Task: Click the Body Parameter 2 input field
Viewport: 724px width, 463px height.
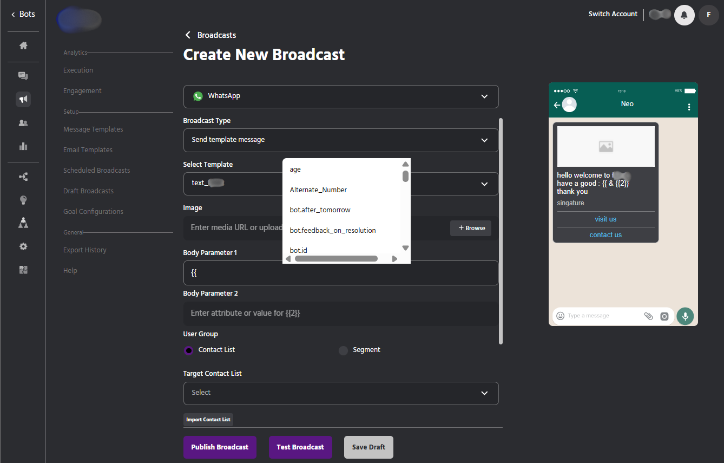Action: click(x=341, y=314)
